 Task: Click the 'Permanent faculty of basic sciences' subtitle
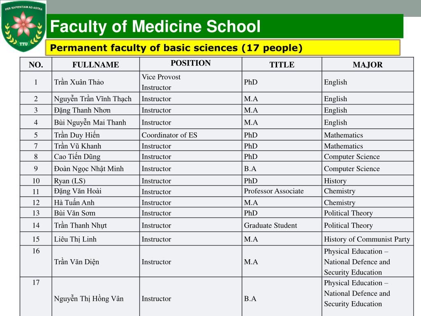(x=176, y=48)
